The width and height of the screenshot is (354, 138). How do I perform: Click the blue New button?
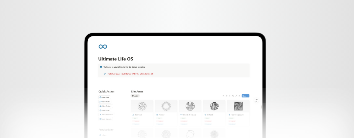click(x=244, y=96)
